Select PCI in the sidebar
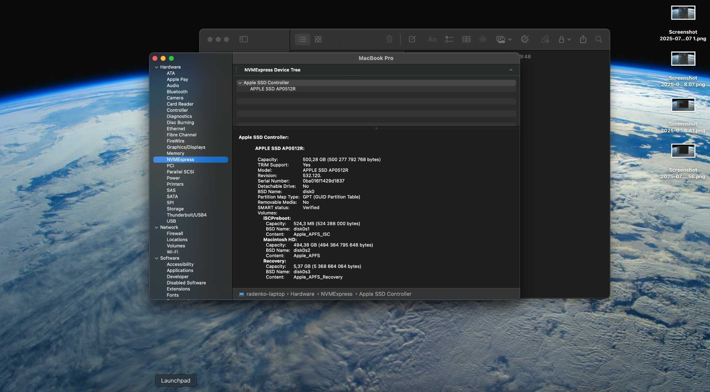710x392 pixels. [x=170, y=166]
